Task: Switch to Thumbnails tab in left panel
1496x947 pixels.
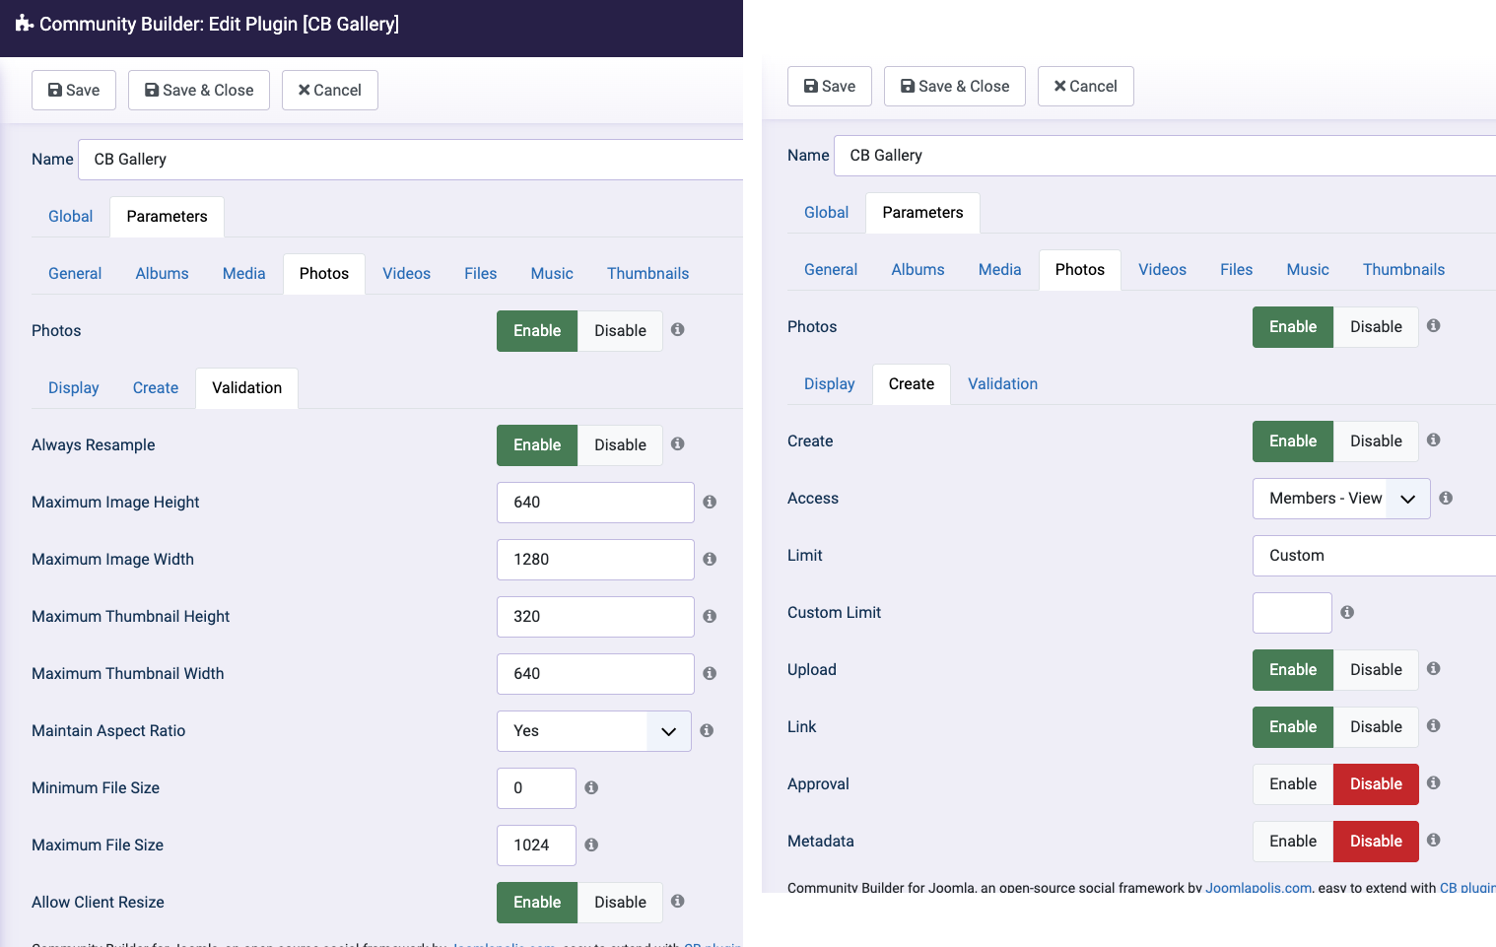Action: click(647, 274)
